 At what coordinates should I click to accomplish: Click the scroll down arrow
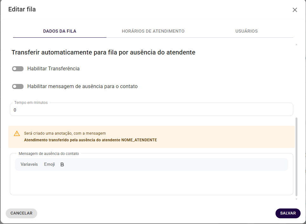pyautogui.click(x=296, y=199)
